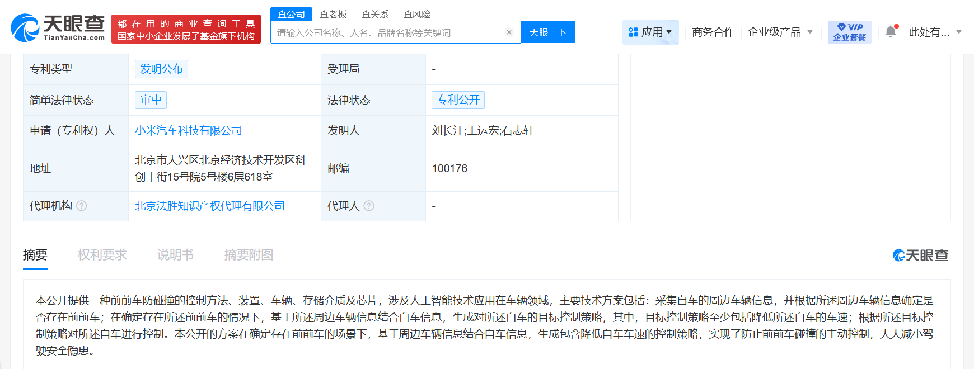Screen dimensions: 974x369
Task: Open 北京法胜知识产权代理有限公司 agency link
Action: click(210, 206)
